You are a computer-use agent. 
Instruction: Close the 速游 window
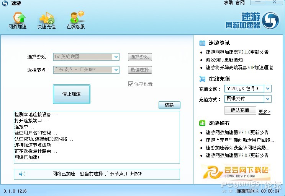pyautogui.click(x=274, y=2)
